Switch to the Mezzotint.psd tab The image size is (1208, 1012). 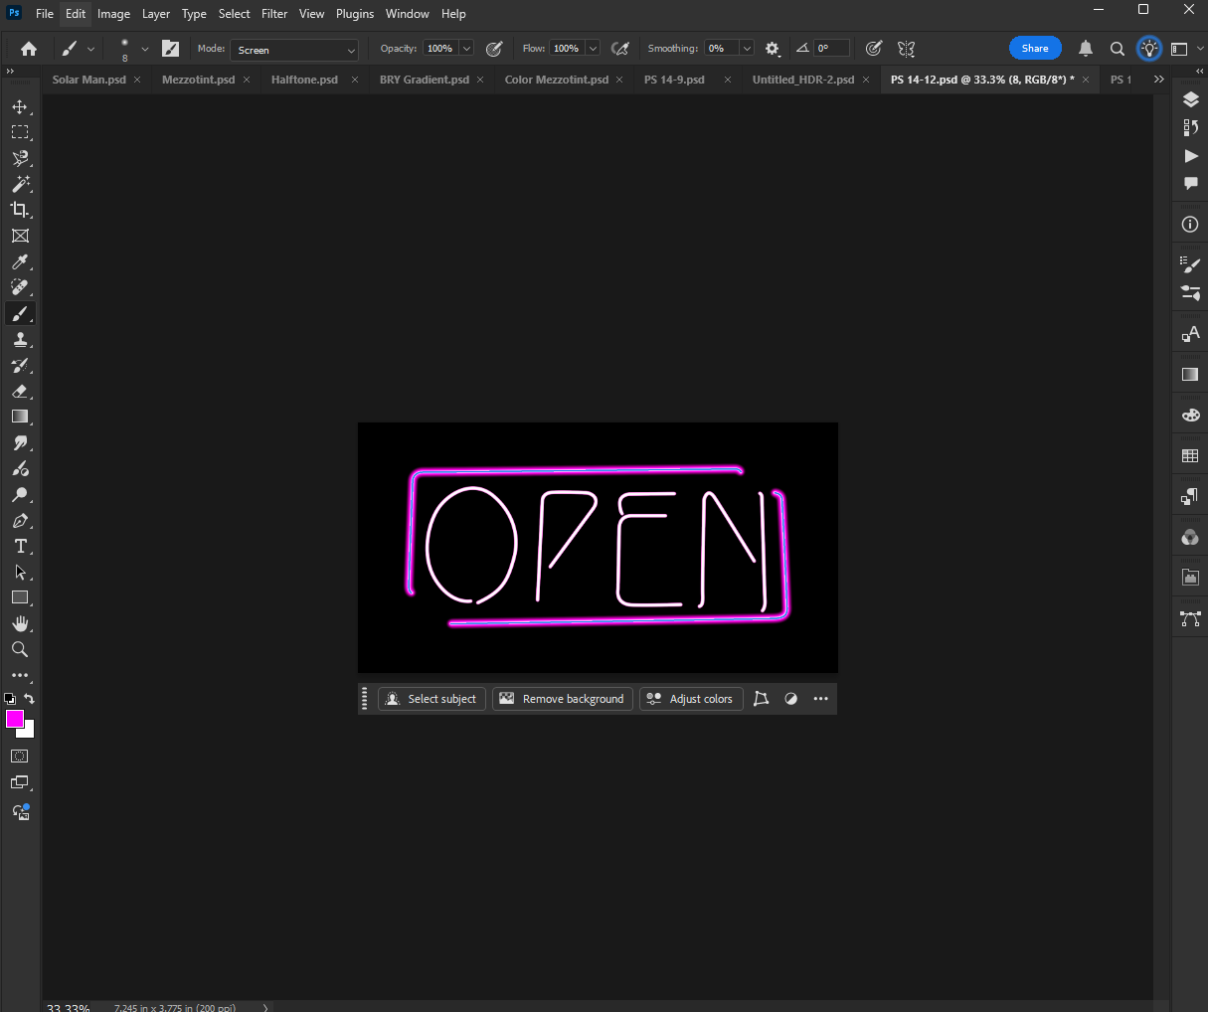[199, 80]
